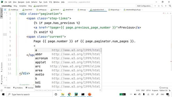172x97 pixels.
Task: Switch to base.html tab
Action: click(x=28, y=10)
